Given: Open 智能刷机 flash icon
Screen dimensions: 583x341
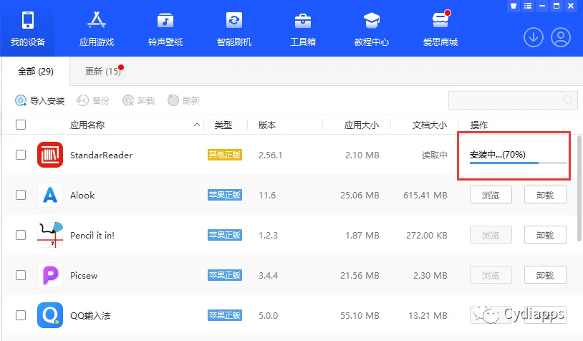Looking at the screenshot, I should tap(234, 20).
